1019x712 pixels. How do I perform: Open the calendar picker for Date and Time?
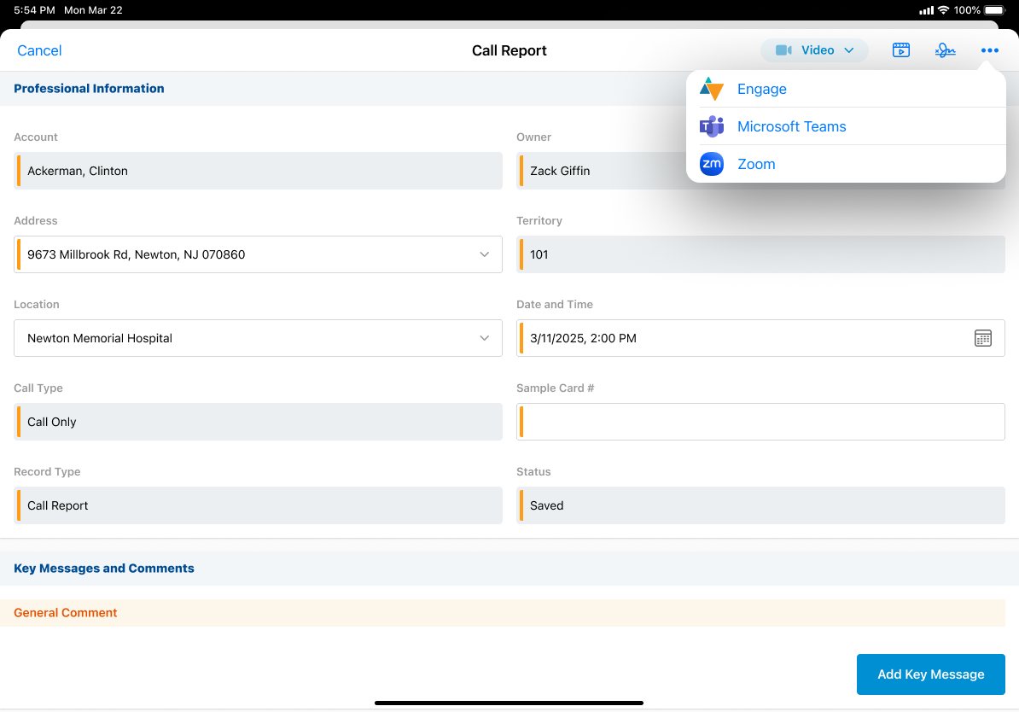pos(982,338)
